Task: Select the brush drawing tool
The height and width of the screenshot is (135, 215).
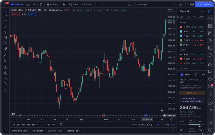Action: [5, 27]
